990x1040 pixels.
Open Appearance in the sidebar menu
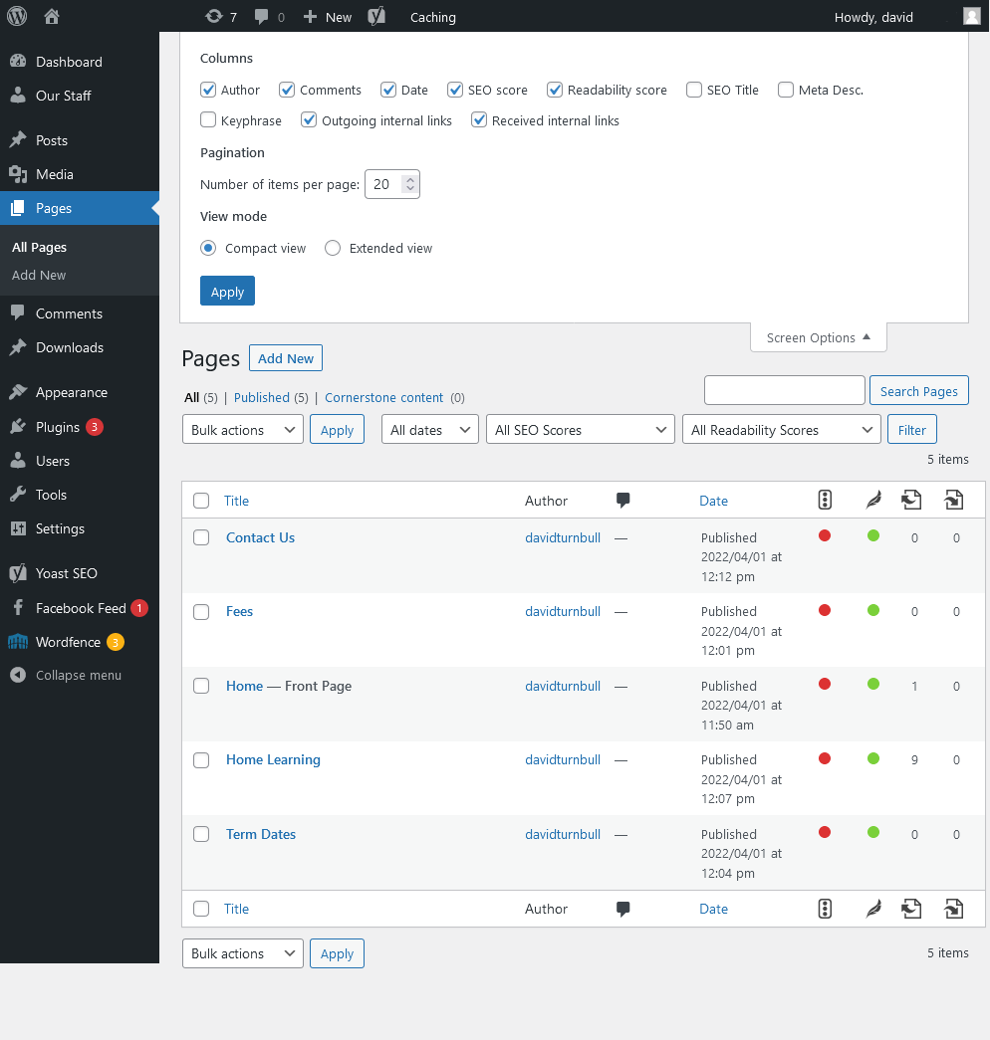click(x=71, y=392)
